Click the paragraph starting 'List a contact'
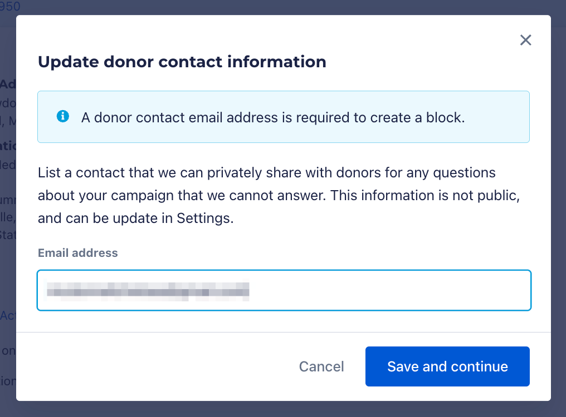This screenshot has width=566, height=417. pos(266,173)
